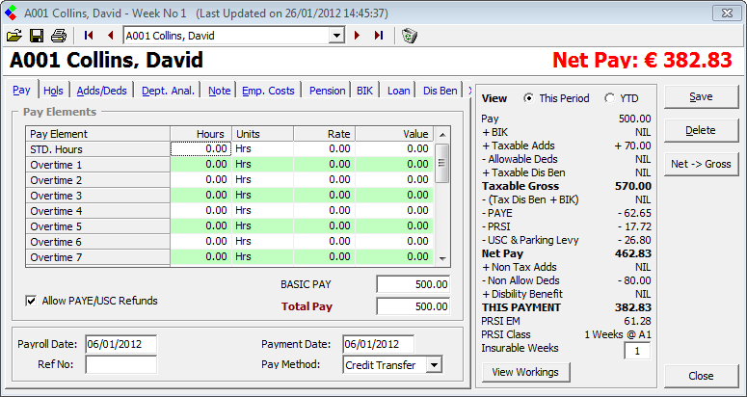
Task: Jump to last employee record arrow
Action: [x=378, y=36]
